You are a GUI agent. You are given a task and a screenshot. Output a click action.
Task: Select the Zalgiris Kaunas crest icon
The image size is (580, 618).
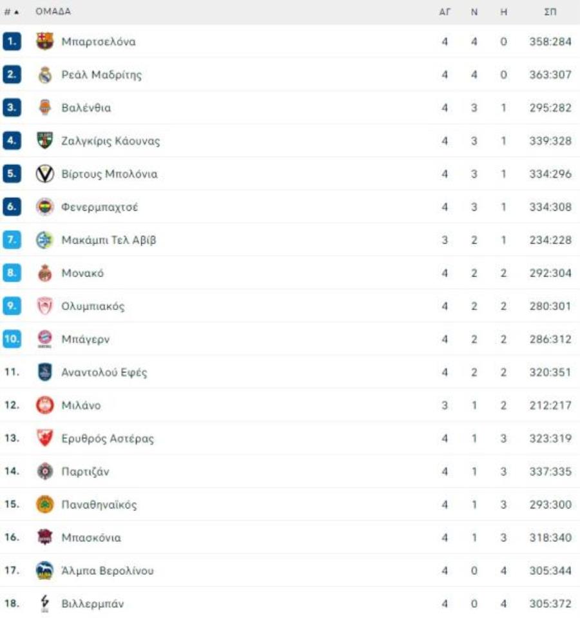tap(44, 140)
